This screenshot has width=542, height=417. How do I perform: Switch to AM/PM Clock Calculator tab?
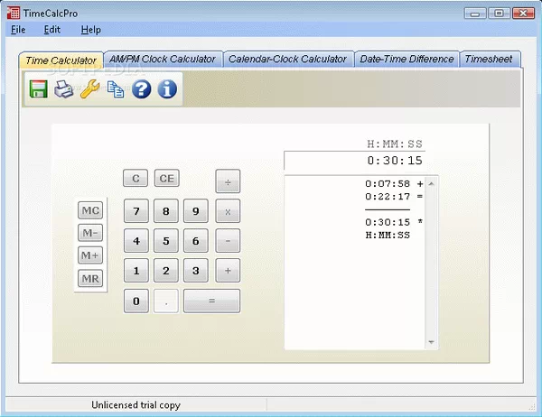pos(163,59)
